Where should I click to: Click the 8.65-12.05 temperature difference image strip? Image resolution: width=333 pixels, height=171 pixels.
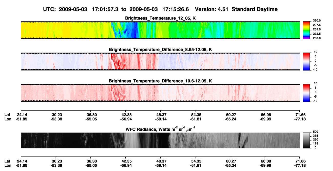[160, 61]
